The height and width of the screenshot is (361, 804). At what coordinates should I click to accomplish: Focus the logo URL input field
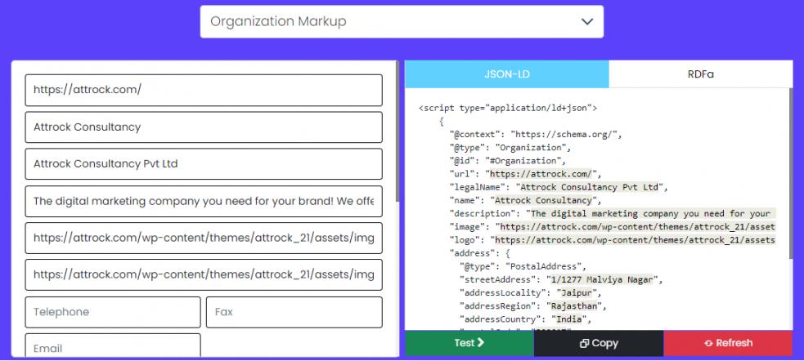tap(204, 275)
